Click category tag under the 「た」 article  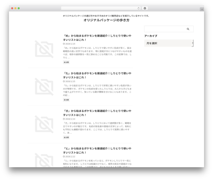coord(66,100)
